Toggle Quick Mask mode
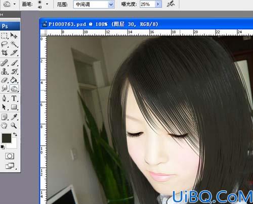The height and width of the screenshot is (204, 253). [x=10, y=156]
